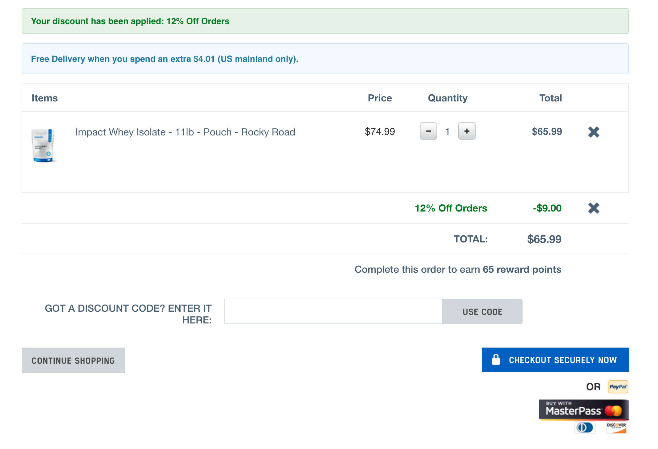Click the quantity value 1
Viewport: 658px width, 449px height.
pyautogui.click(x=447, y=131)
